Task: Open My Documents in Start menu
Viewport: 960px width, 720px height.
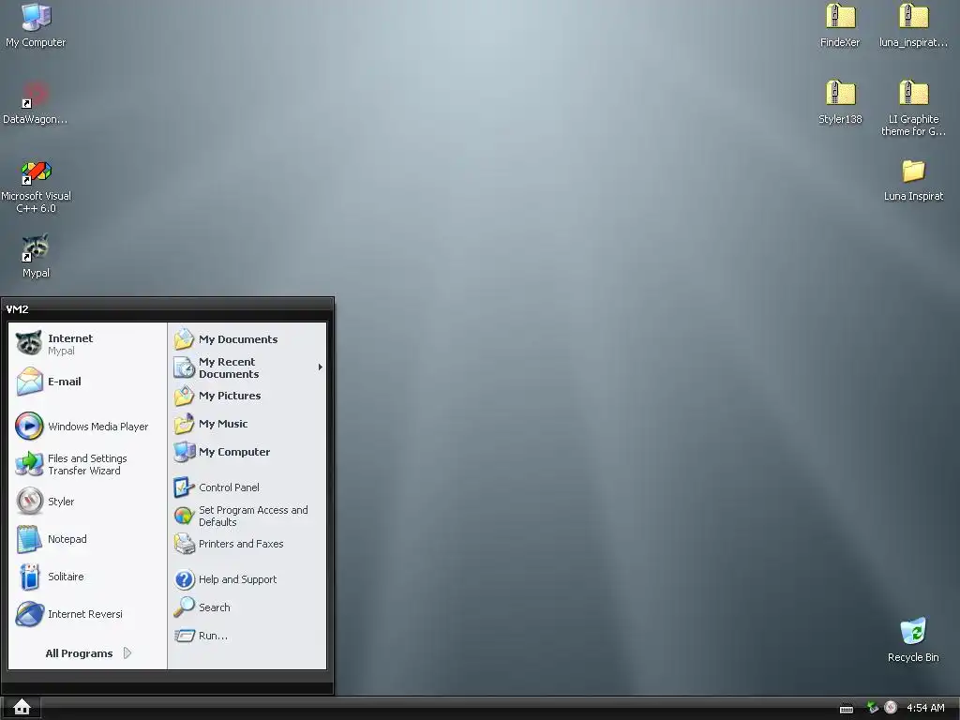Action: pyautogui.click(x=247, y=339)
